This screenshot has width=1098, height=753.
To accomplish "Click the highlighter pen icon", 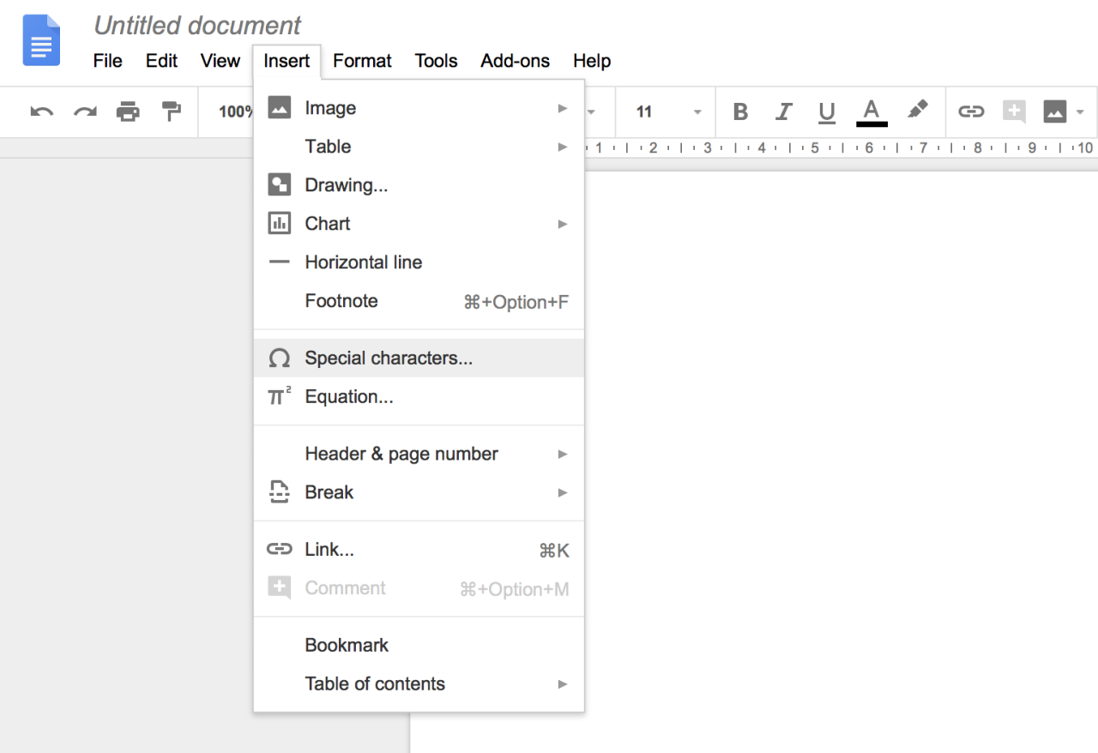I will pos(917,110).
